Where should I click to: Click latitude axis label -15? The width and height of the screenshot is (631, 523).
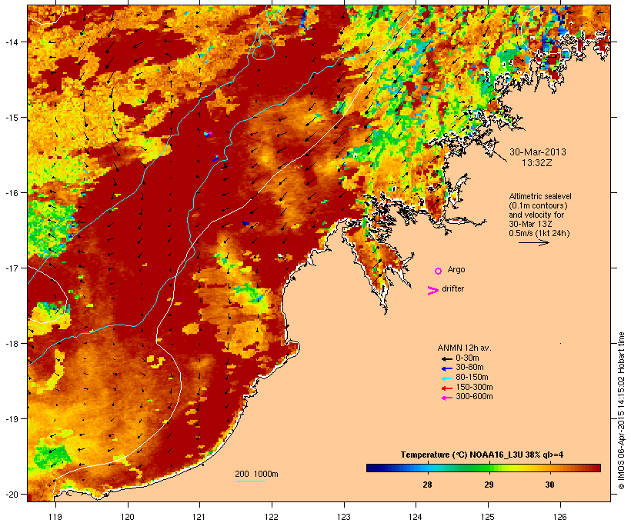point(11,118)
